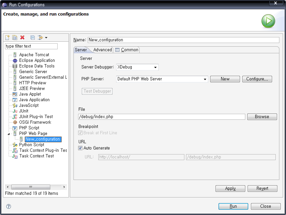The width and height of the screenshot is (286, 215).
Task: Click the Test Debugger button
Action: (97, 91)
